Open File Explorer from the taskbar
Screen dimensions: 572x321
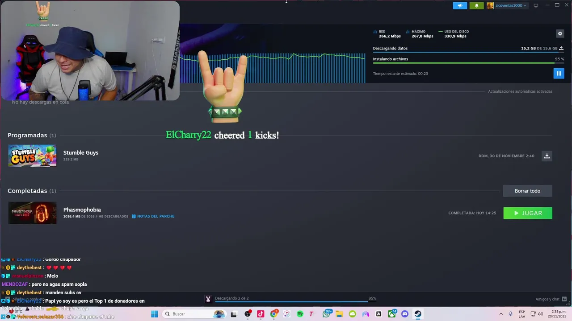pyautogui.click(x=339, y=314)
